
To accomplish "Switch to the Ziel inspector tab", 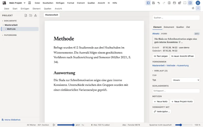I will (188, 27).
